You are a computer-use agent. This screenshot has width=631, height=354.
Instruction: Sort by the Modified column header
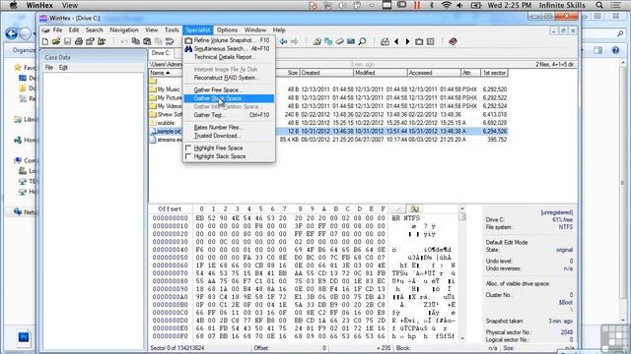[x=381, y=73]
